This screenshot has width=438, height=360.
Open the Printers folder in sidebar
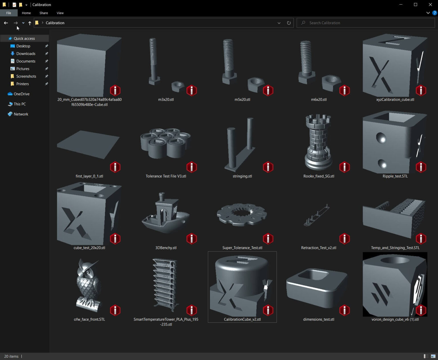(x=23, y=84)
